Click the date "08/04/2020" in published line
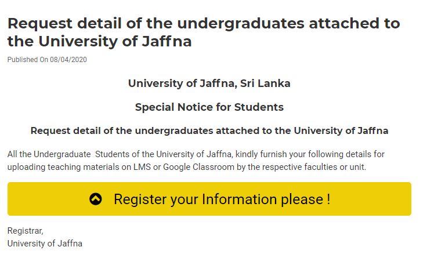 [68, 60]
